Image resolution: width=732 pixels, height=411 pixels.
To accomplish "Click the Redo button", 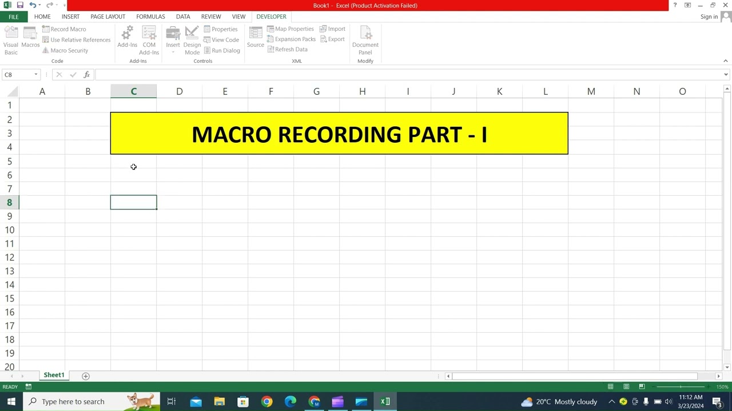I will point(49,5).
